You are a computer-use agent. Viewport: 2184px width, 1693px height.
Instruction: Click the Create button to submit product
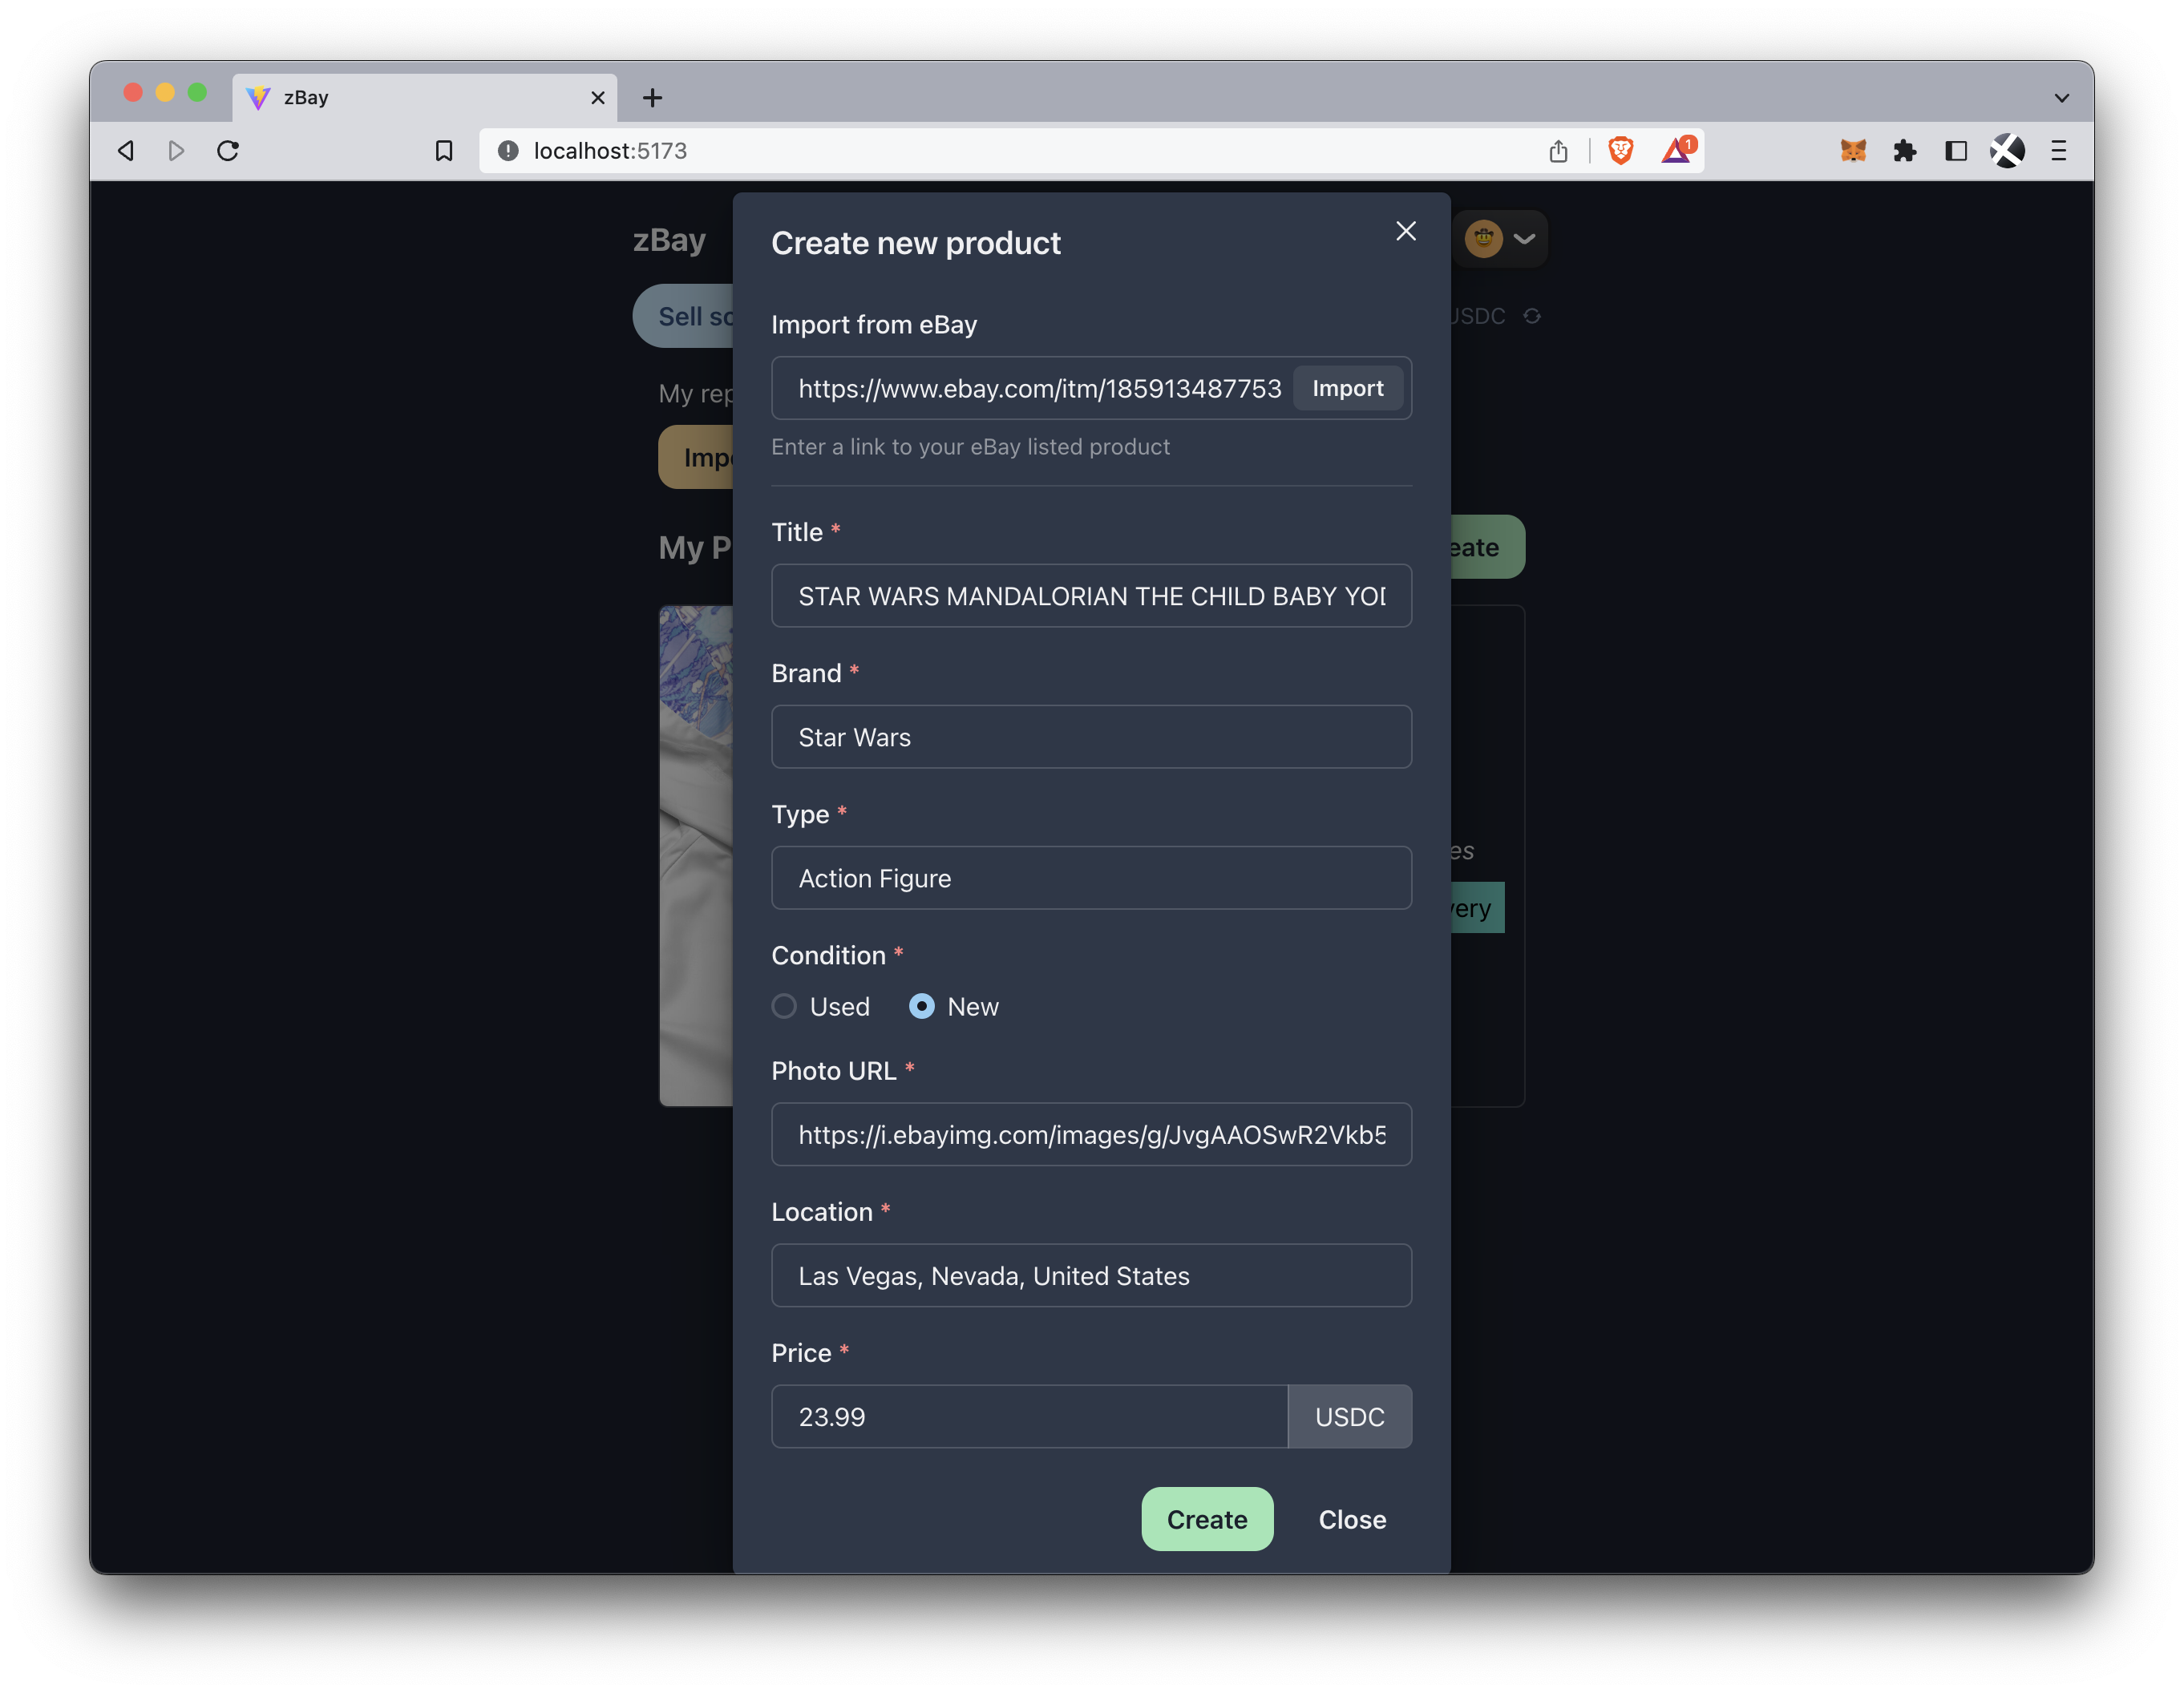[1207, 1519]
